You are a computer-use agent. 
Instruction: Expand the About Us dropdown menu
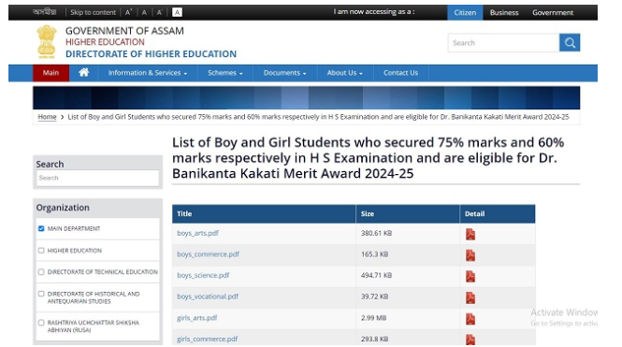pyautogui.click(x=345, y=73)
